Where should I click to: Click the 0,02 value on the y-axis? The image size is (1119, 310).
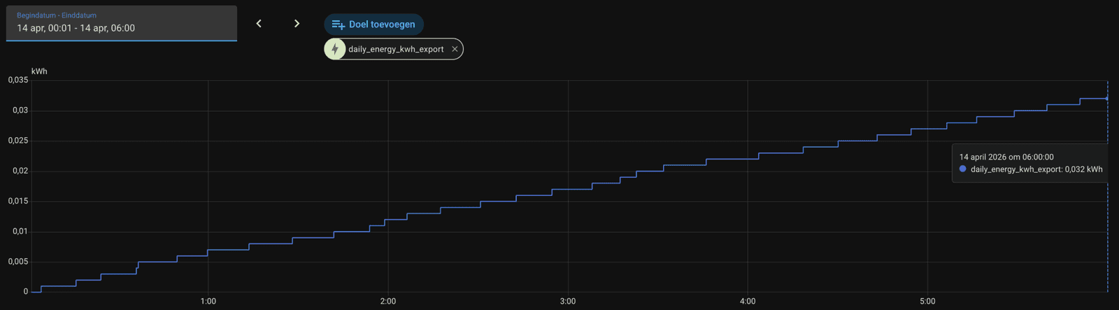tap(20, 171)
